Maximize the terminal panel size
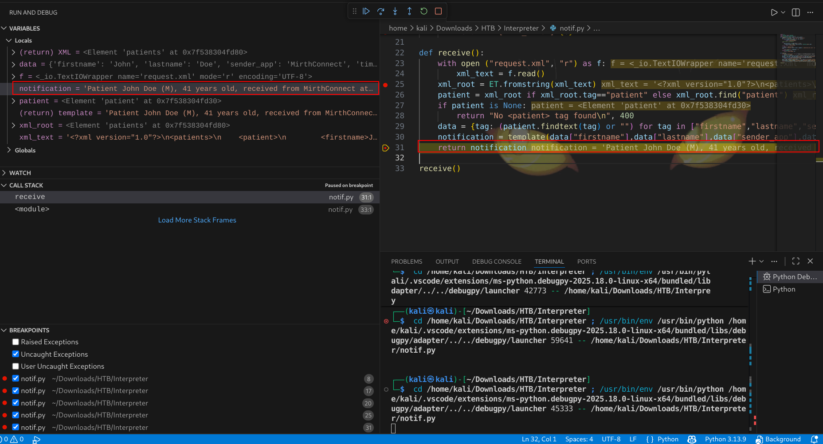Screen dimensions: 823x444 pos(796,261)
